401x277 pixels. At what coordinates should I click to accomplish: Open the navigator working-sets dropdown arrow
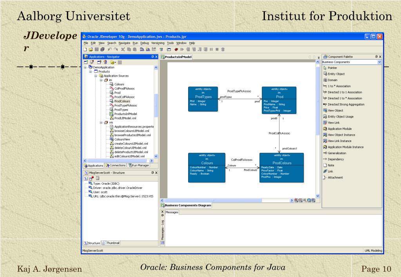(115, 62)
